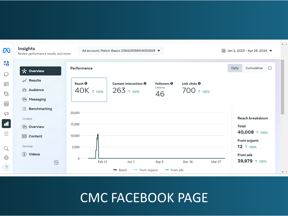
Task: Open the Audience section
Action: (x=40, y=90)
